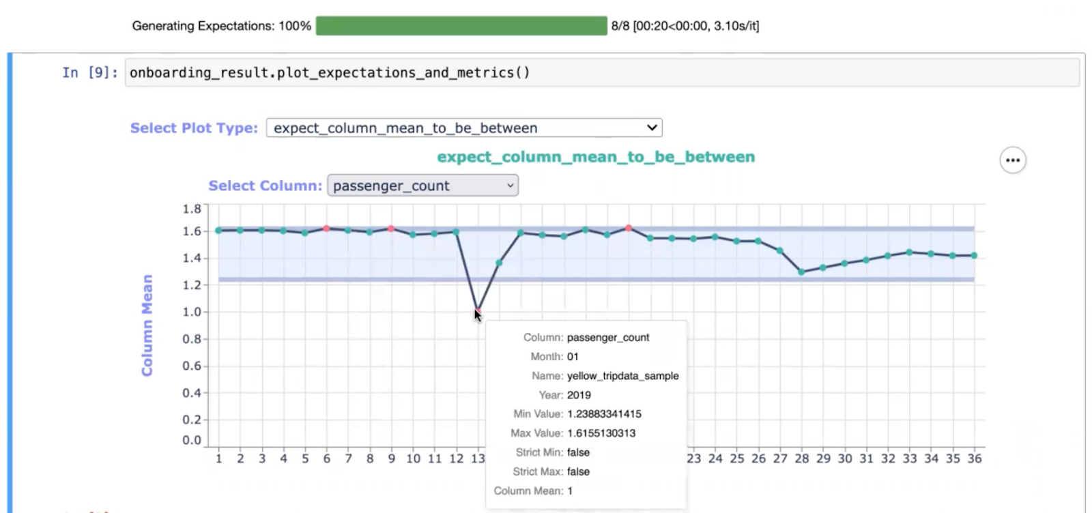1092x513 pixels.
Task: Click the green expect_column_mean_to_be_between chart title
Action: pyautogui.click(x=596, y=157)
